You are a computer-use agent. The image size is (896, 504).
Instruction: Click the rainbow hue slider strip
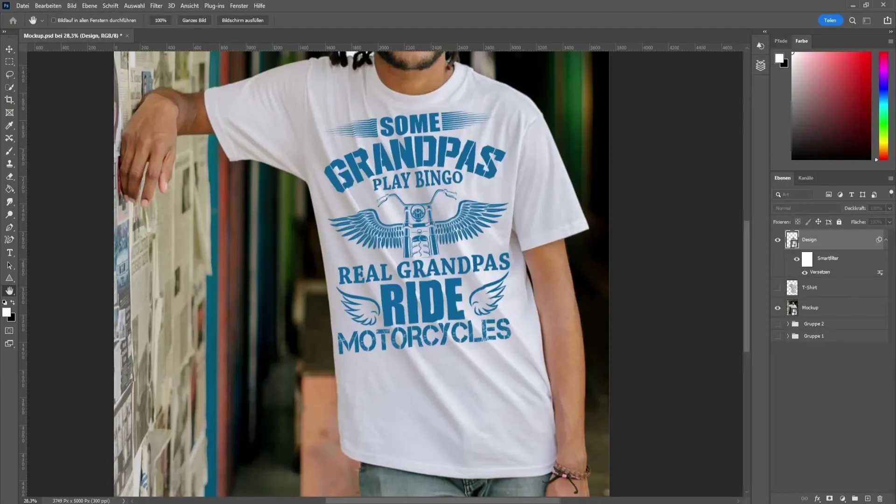tap(883, 106)
